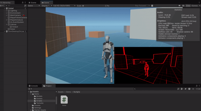Open the Gizmos dropdown arrow
Image resolution: width=201 pixels, height=111 pixels.
pos(199,6)
